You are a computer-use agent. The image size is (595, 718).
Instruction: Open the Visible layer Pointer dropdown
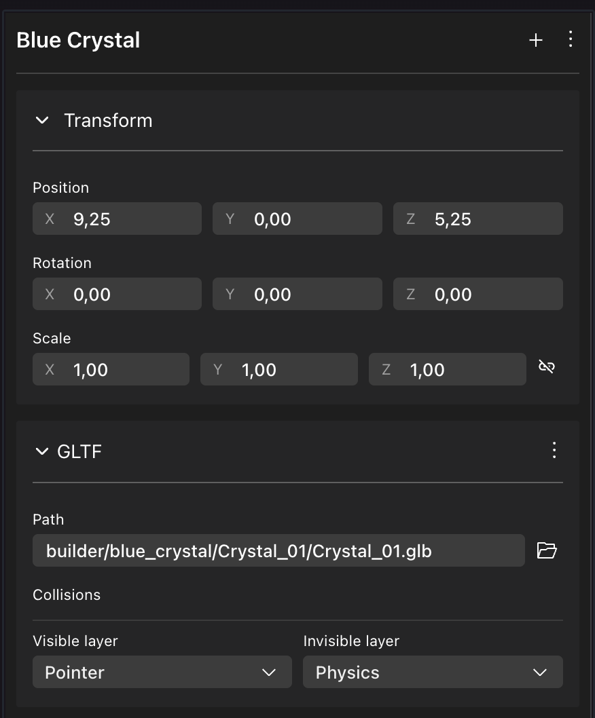(162, 673)
